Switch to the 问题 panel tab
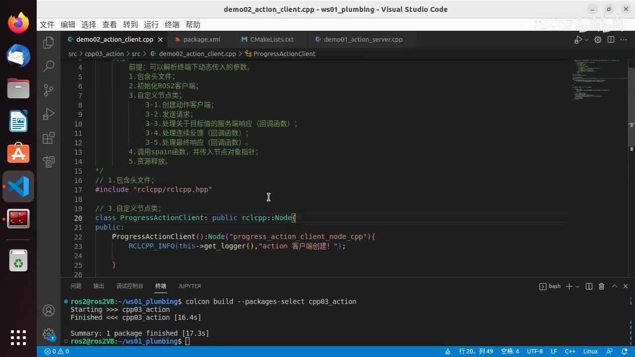This screenshot has width=635, height=357. click(76, 286)
